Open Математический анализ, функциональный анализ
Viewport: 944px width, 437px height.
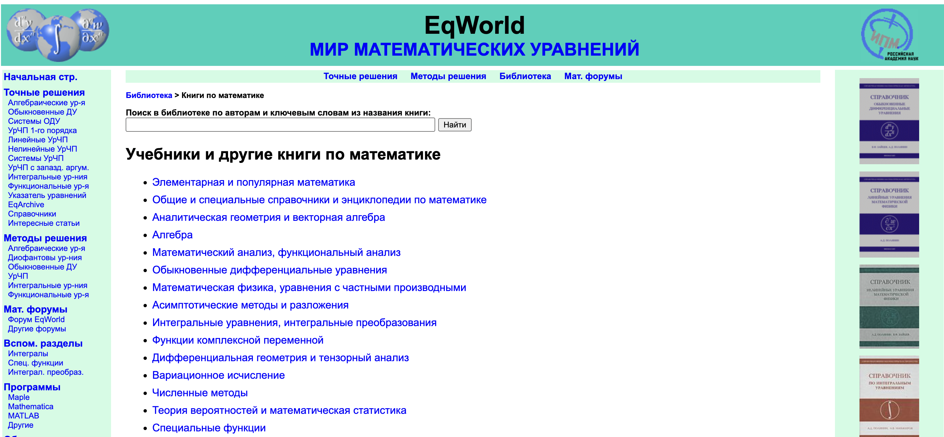(276, 253)
